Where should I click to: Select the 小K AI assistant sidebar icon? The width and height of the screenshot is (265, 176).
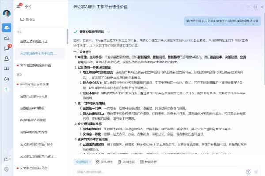[7, 28]
